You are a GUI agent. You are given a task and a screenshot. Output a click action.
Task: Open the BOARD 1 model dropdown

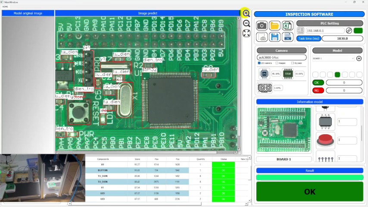click(333, 58)
